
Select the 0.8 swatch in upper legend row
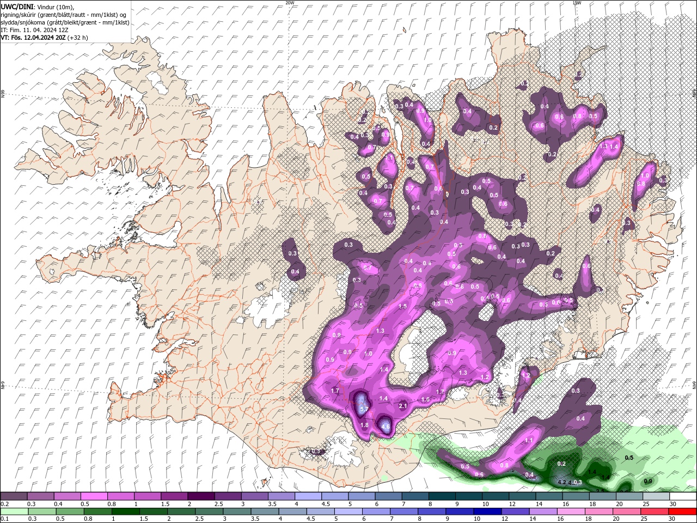tap(120, 496)
